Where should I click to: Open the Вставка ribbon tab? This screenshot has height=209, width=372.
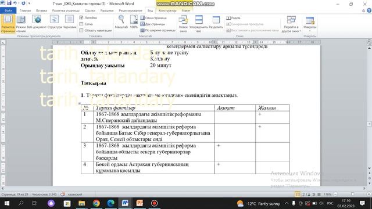click(41, 10)
